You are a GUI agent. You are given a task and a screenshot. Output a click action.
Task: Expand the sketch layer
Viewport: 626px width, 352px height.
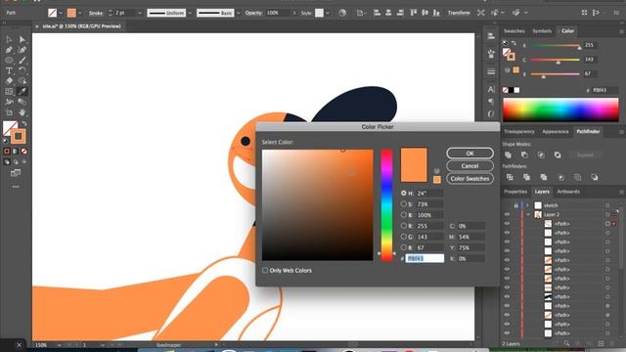point(527,205)
